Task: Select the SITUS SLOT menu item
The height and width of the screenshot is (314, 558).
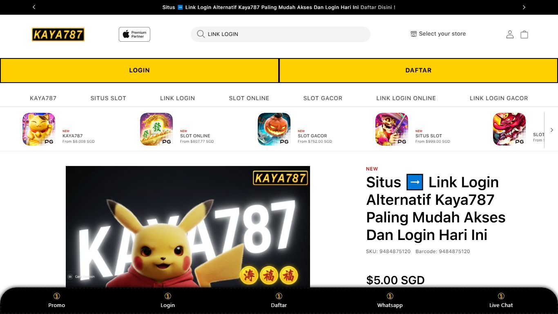Action: (108, 98)
